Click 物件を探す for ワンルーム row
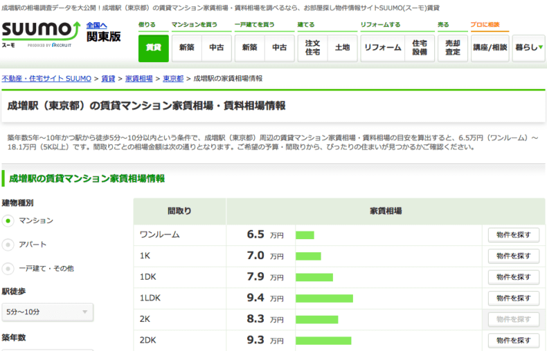This screenshot has width=547, height=351. click(514, 235)
